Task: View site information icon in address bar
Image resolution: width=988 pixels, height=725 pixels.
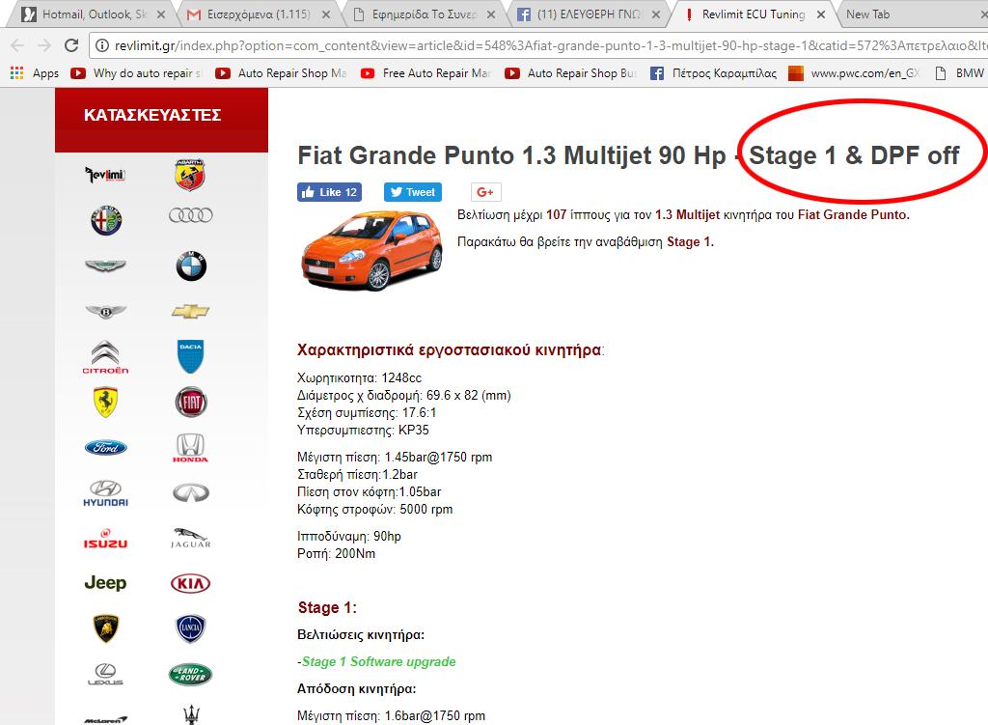Action: (101, 45)
